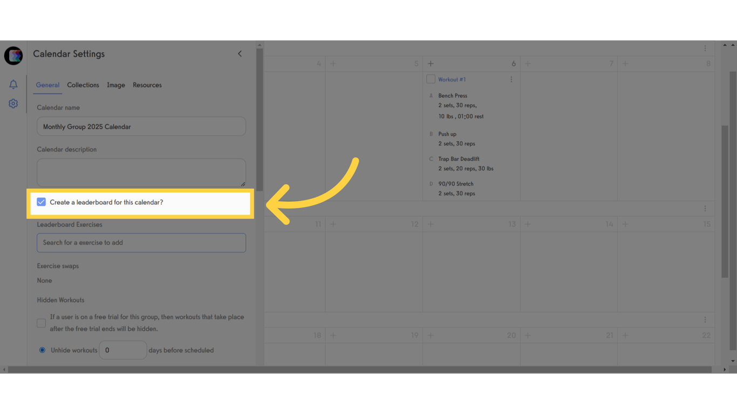Open the Workout #1 link
Viewport: 737px width, 414px height.
tap(452, 79)
